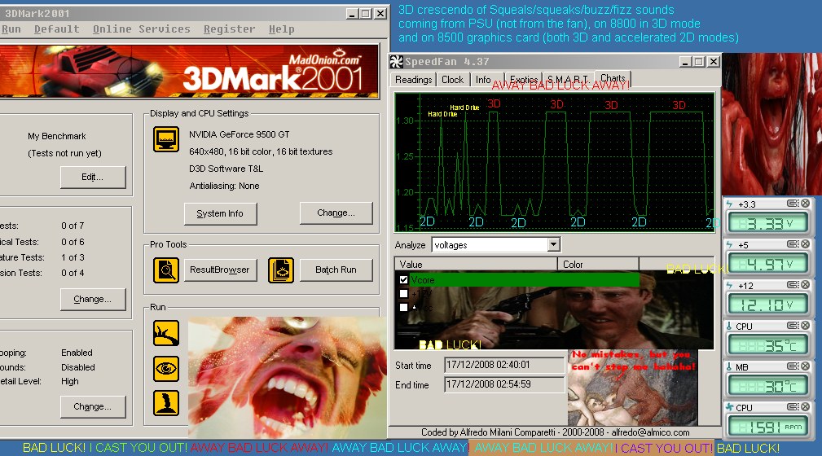The width and height of the screenshot is (822, 456).
Task: Click Change... in Display and CPU Settings
Action: click(x=336, y=213)
